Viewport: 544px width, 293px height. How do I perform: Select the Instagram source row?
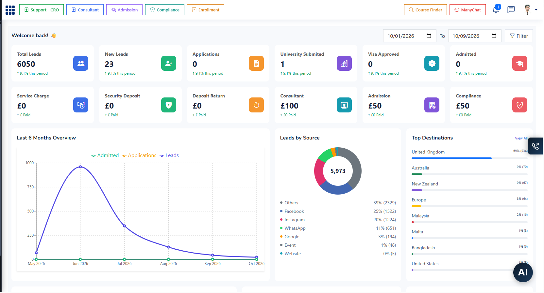pos(338,220)
